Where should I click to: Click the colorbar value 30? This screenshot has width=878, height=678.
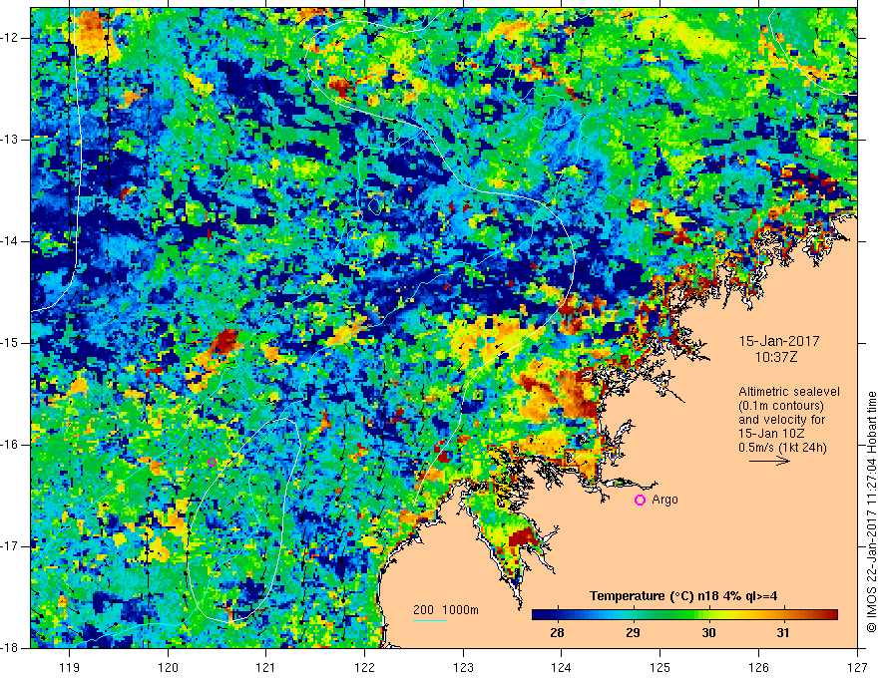pos(708,633)
